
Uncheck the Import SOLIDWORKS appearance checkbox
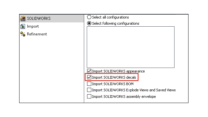[x=89, y=71]
